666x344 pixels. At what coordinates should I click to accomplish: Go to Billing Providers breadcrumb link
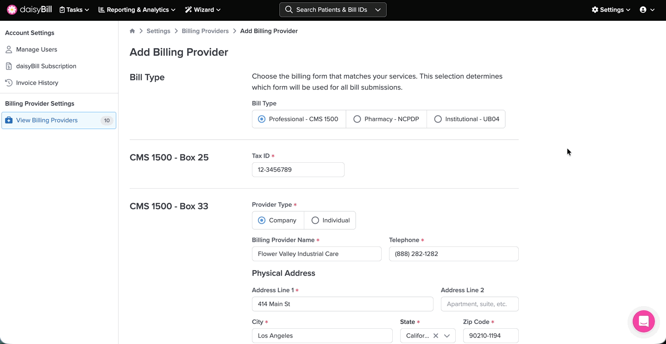click(x=205, y=31)
